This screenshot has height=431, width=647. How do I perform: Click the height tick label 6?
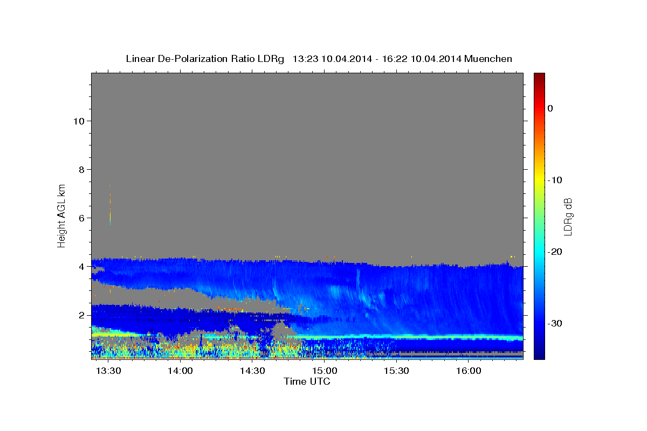click(x=81, y=218)
